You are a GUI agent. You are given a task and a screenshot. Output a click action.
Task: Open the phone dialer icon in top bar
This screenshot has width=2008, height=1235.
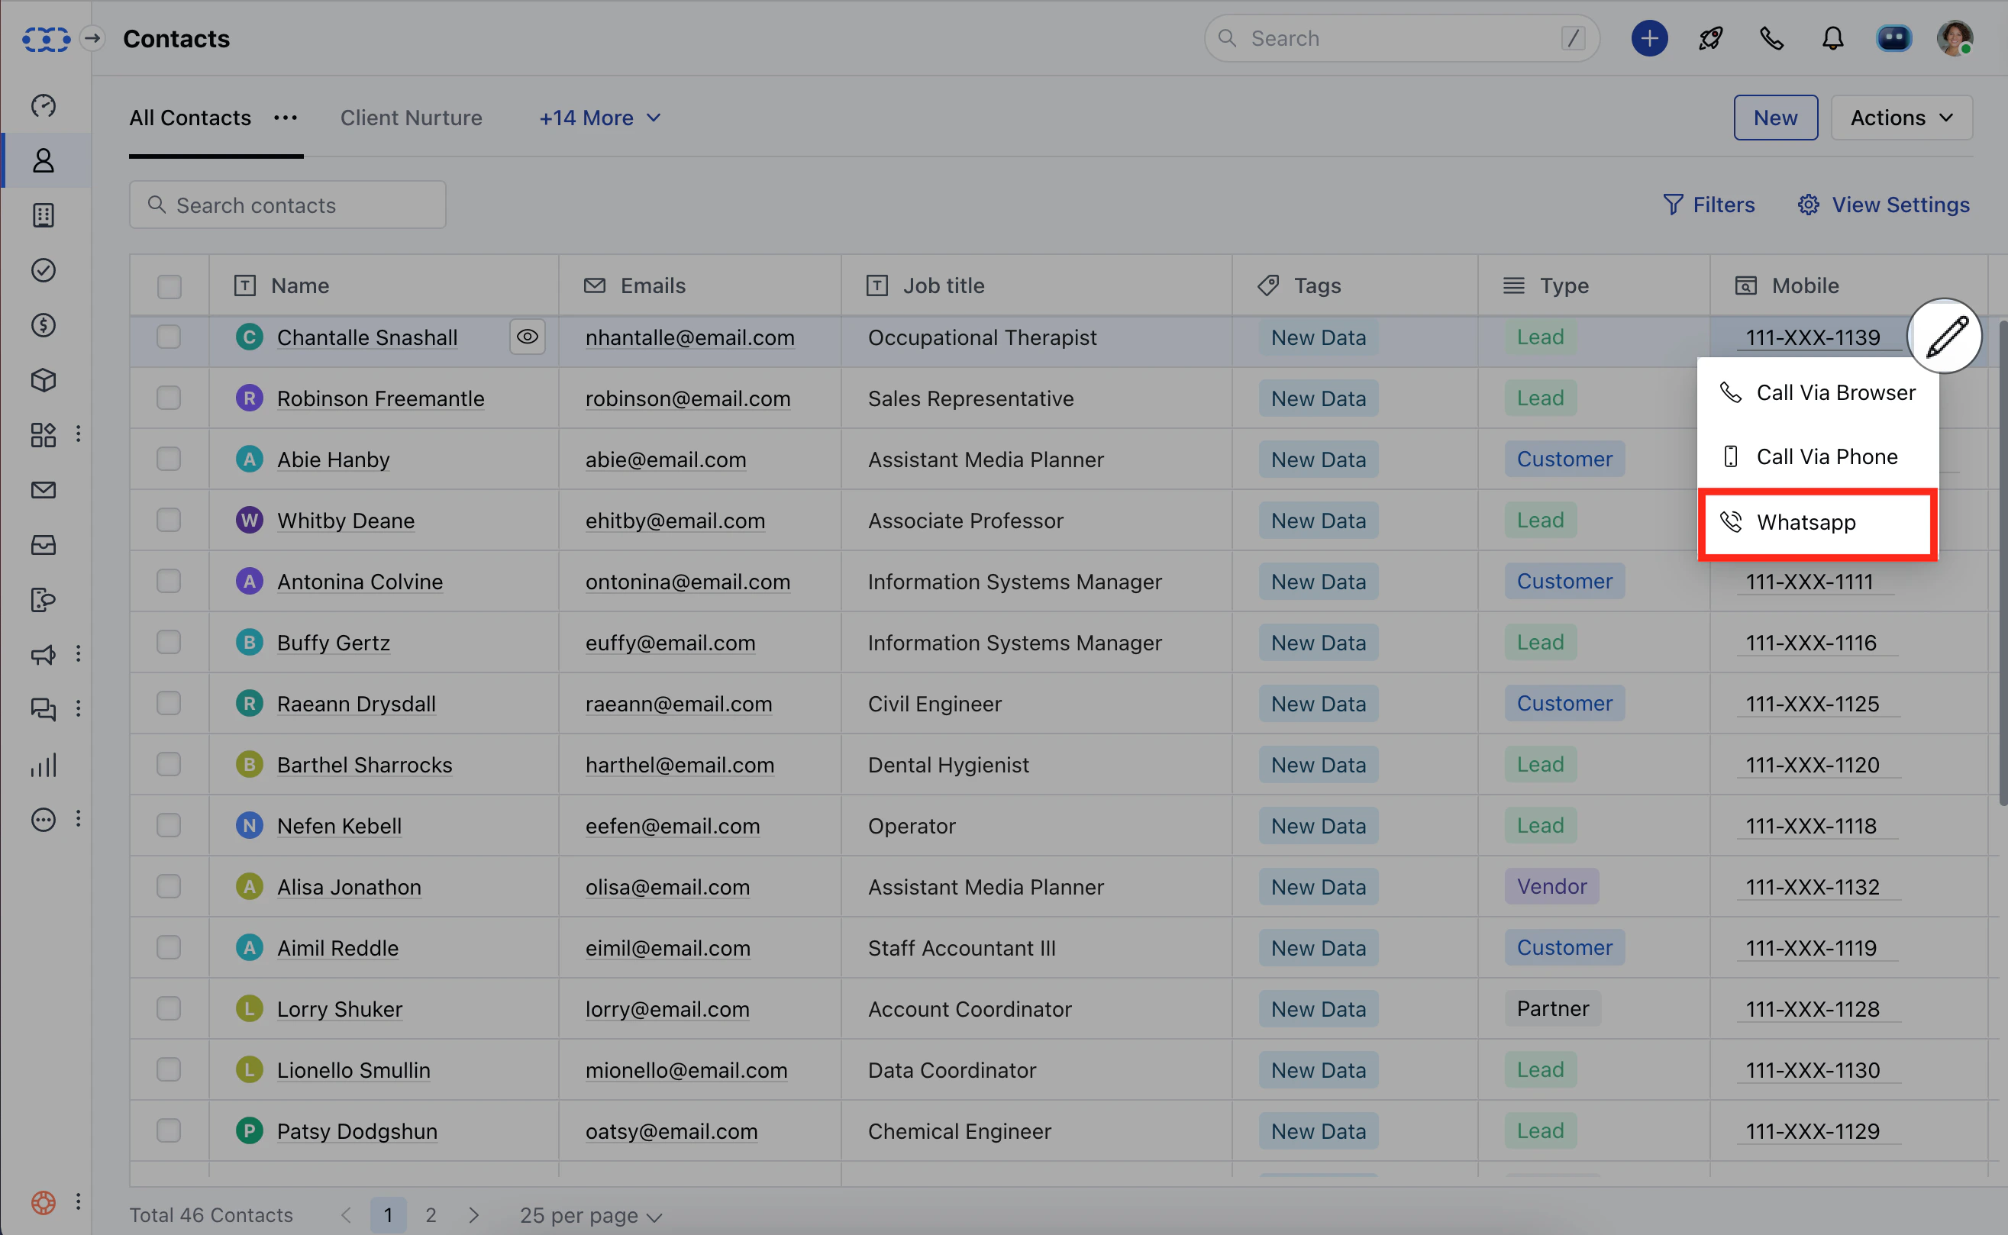(1772, 38)
